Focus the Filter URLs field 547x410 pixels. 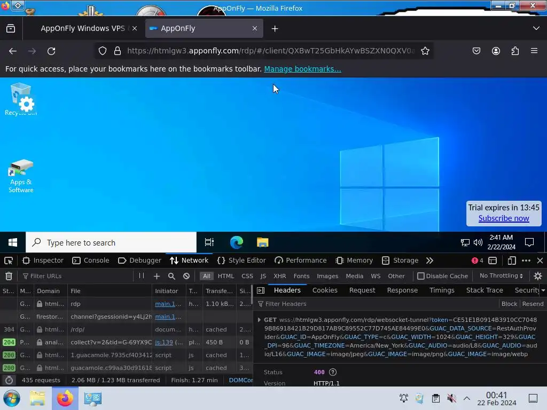(77, 276)
